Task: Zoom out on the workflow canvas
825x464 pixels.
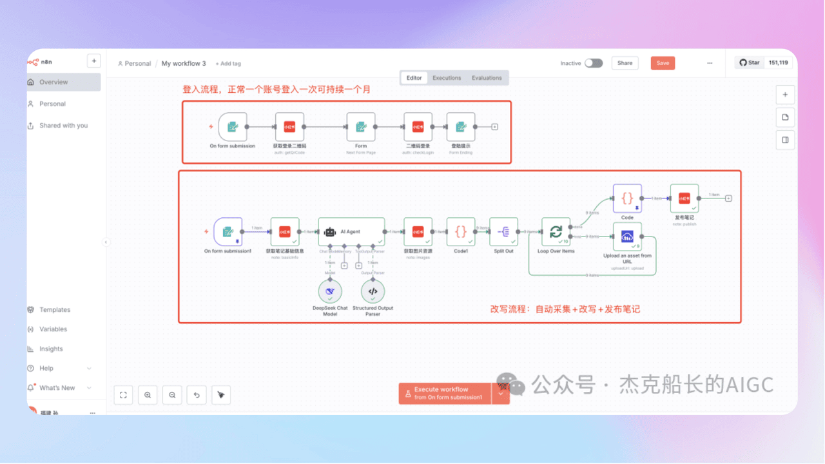Action: coord(172,395)
